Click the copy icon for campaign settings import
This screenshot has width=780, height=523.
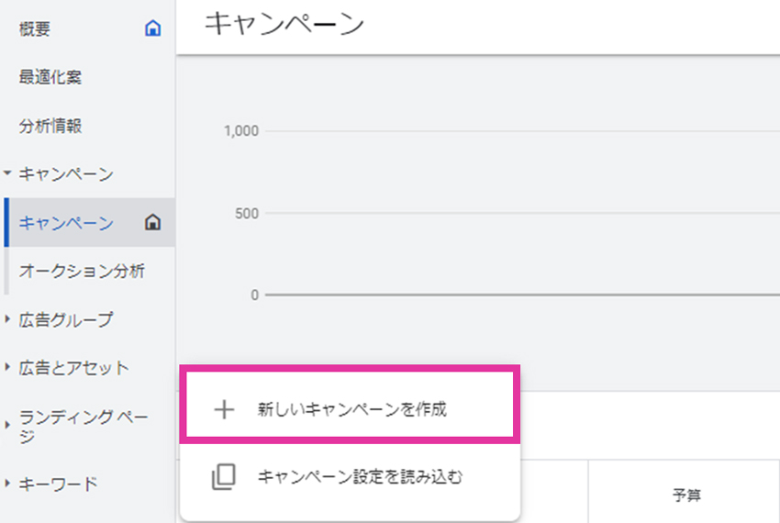pos(224,477)
